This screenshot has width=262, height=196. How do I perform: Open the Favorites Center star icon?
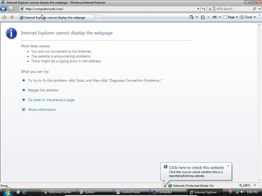tap(4, 17)
